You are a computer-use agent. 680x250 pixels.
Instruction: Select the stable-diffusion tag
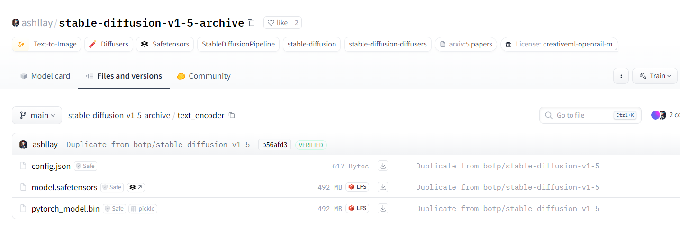tap(312, 44)
